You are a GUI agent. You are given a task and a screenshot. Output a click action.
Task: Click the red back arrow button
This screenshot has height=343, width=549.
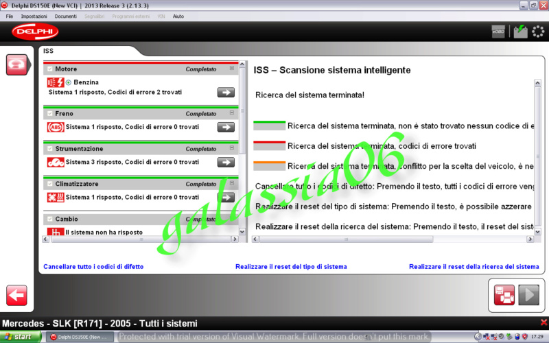point(16,295)
